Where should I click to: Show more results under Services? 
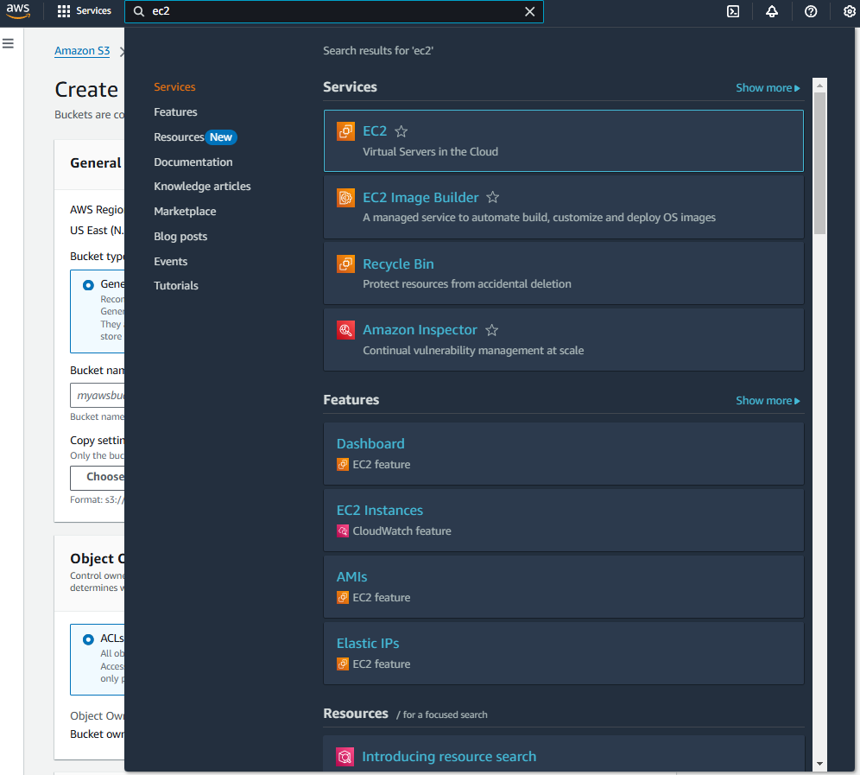(x=767, y=87)
